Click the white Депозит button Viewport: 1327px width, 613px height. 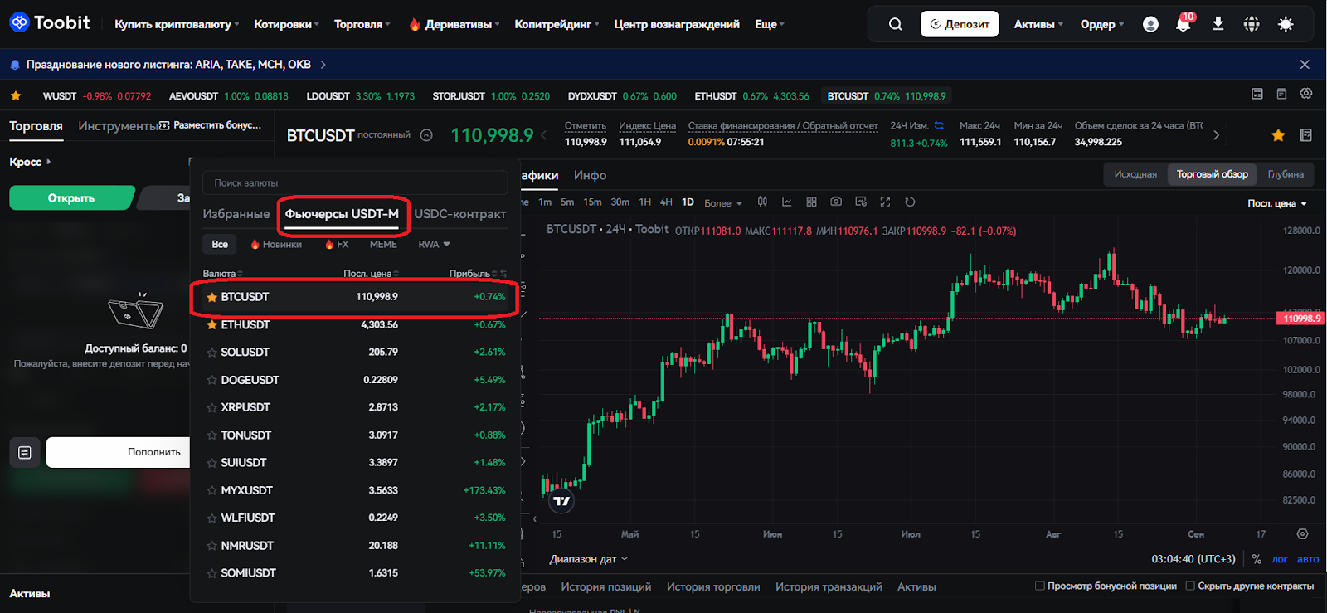pyautogui.click(x=960, y=24)
